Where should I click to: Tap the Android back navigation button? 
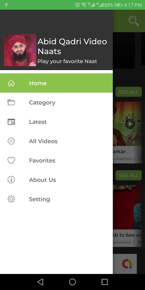[x=40, y=282]
